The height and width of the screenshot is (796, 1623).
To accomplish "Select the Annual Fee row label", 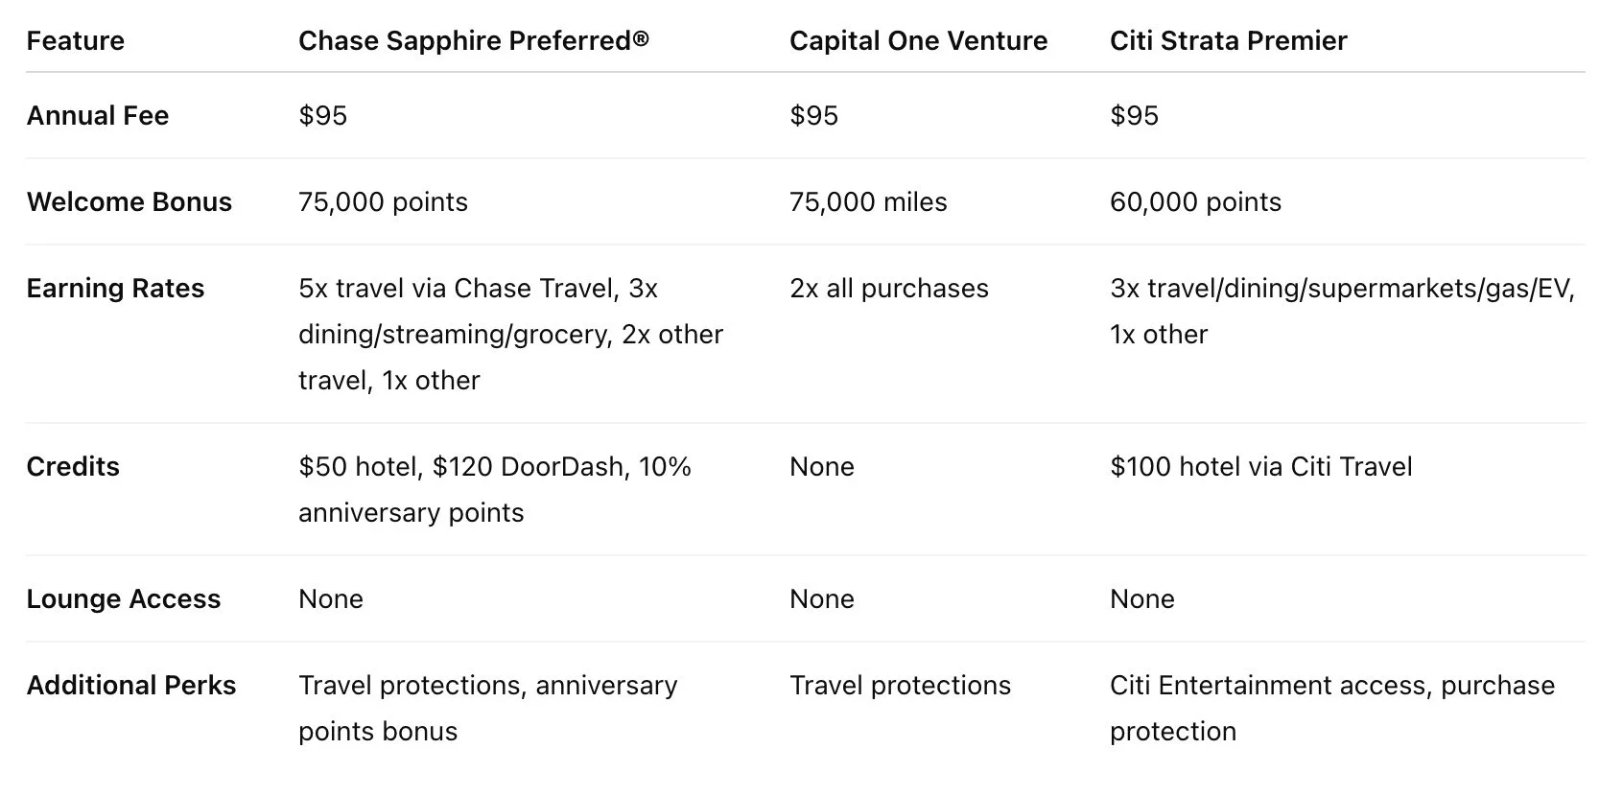I will [x=97, y=115].
